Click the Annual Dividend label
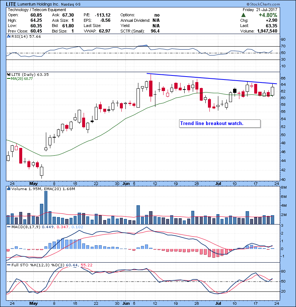The height and width of the screenshot is (307, 296). tap(135, 20)
